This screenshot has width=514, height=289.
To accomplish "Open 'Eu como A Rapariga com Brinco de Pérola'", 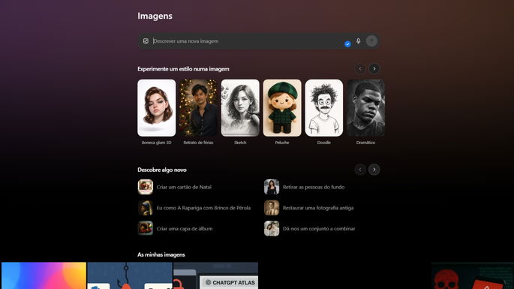I will click(194, 208).
